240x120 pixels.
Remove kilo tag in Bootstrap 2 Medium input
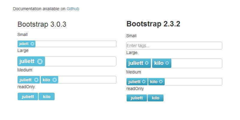(x=161, y=82)
